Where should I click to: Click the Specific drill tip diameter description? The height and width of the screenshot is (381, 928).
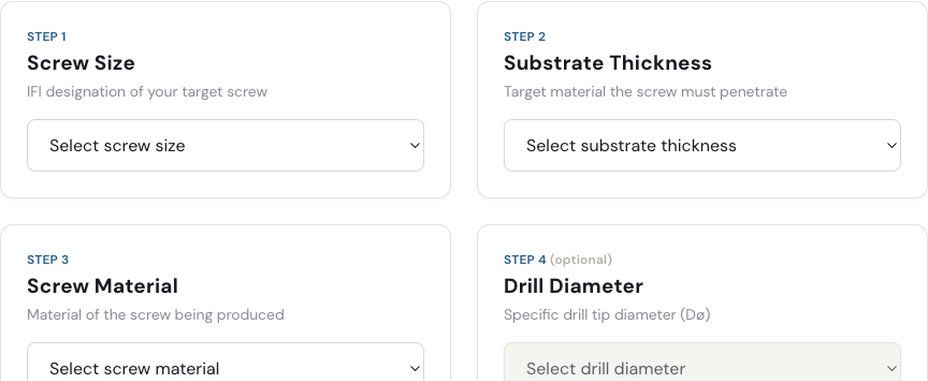(x=607, y=314)
